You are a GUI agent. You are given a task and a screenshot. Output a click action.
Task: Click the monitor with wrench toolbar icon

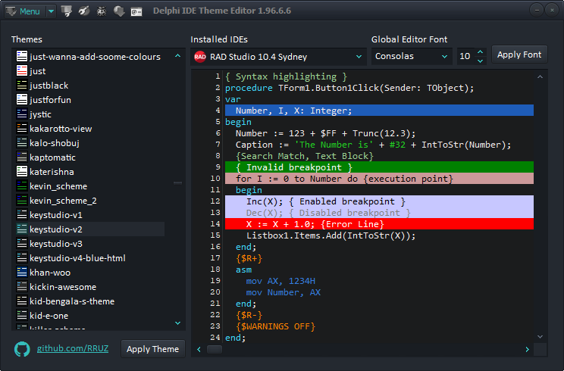point(67,11)
